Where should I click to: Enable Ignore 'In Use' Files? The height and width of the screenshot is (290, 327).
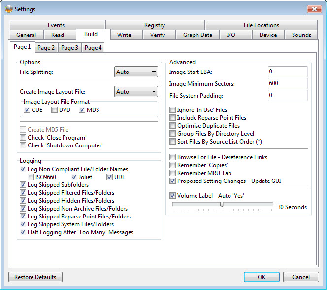(172, 109)
